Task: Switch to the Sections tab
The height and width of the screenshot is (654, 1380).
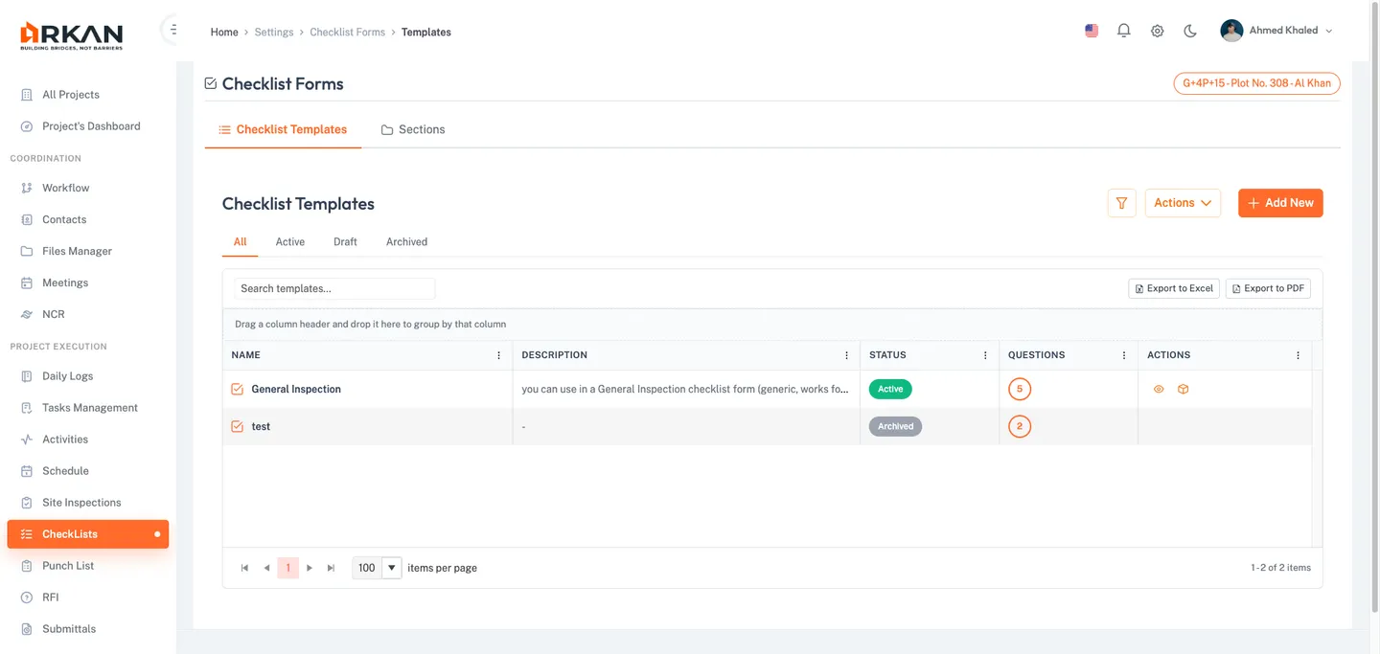Action: coord(413,129)
